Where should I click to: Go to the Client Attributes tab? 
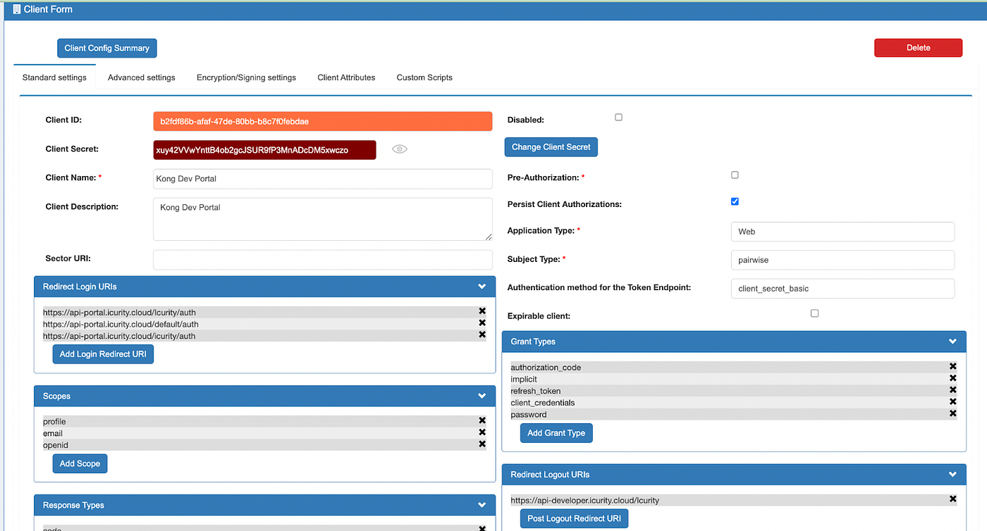pos(346,77)
